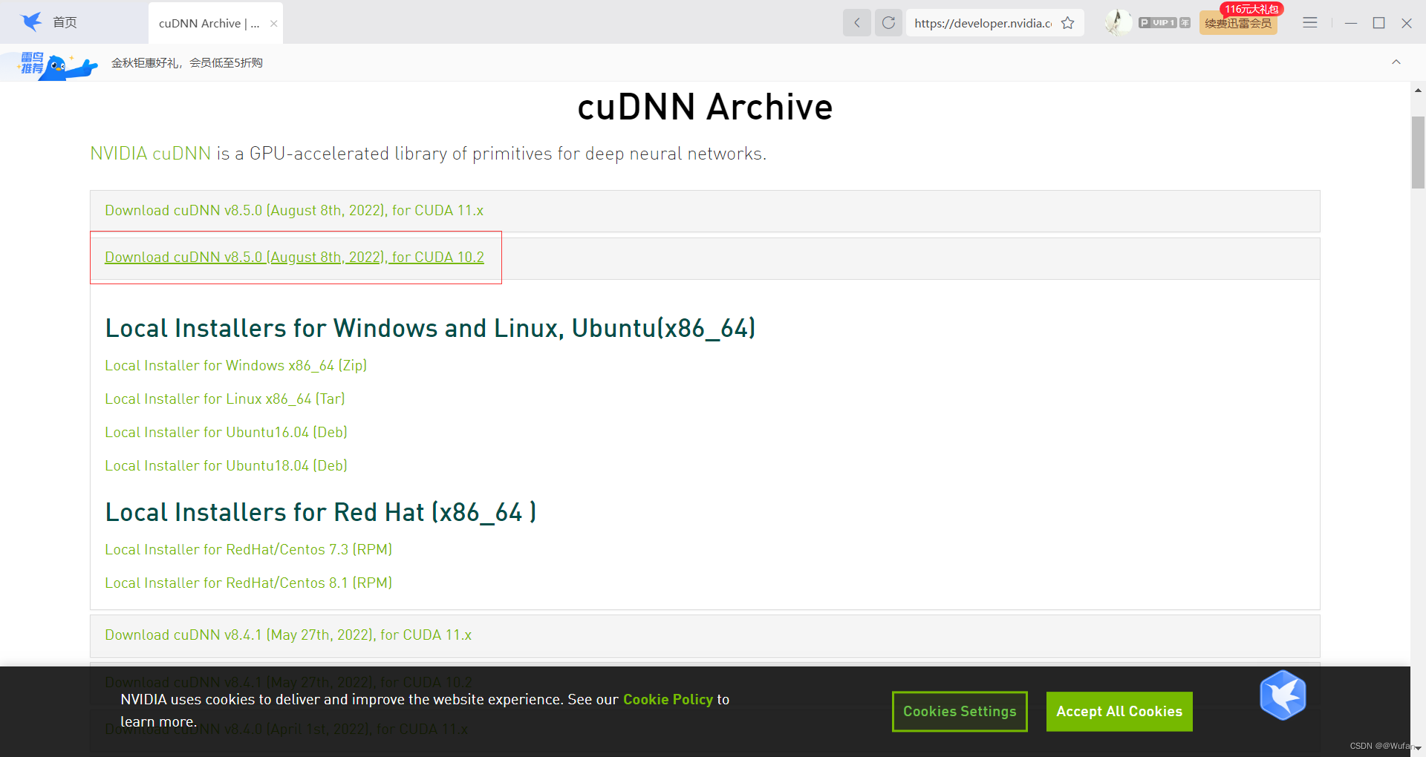Download Local Installer for Linux x86_64 (Tar)
Screen dimensions: 1426x757
point(225,399)
